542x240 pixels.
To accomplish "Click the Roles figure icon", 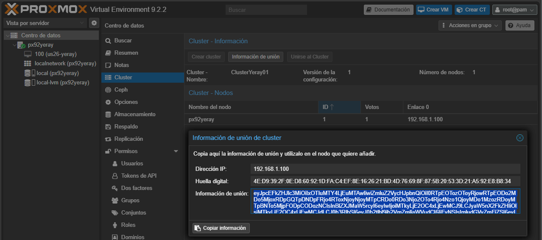I will pyautogui.click(x=115, y=225).
